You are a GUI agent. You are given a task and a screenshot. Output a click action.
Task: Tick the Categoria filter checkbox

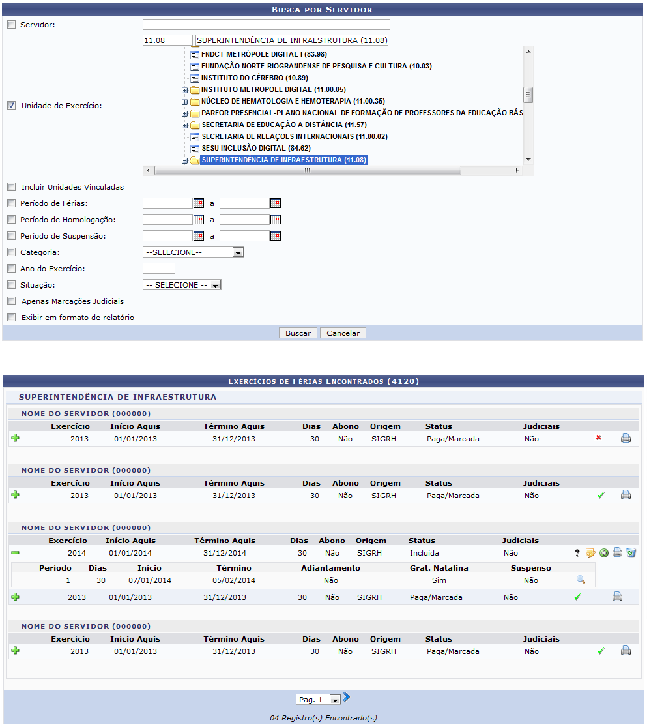pos(12,252)
